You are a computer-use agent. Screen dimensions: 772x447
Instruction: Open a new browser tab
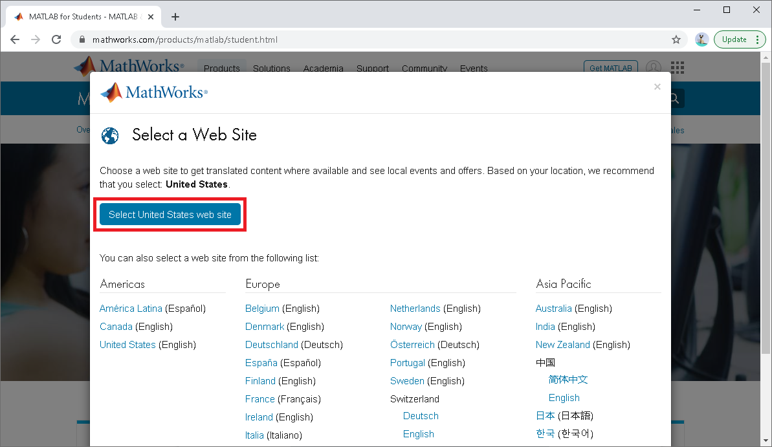click(x=175, y=17)
